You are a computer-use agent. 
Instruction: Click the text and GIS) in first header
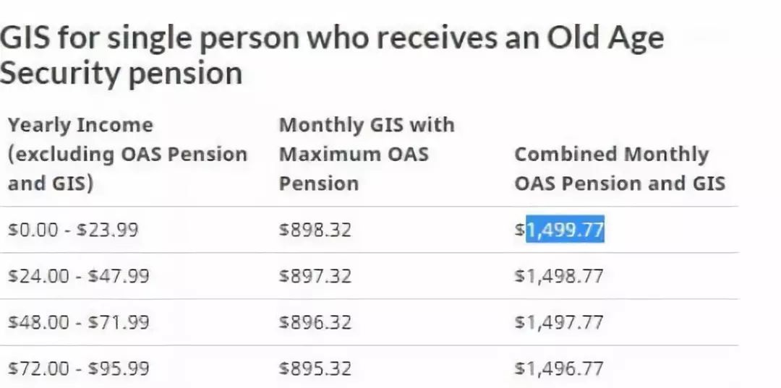tap(51, 184)
